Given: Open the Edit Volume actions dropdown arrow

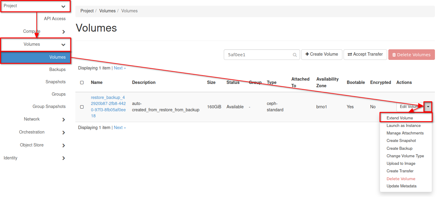Looking at the screenshot, I should coord(428,107).
